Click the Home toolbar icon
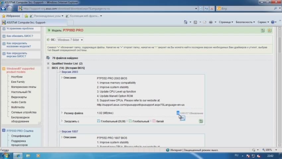The image size is (282, 159). click(185, 22)
